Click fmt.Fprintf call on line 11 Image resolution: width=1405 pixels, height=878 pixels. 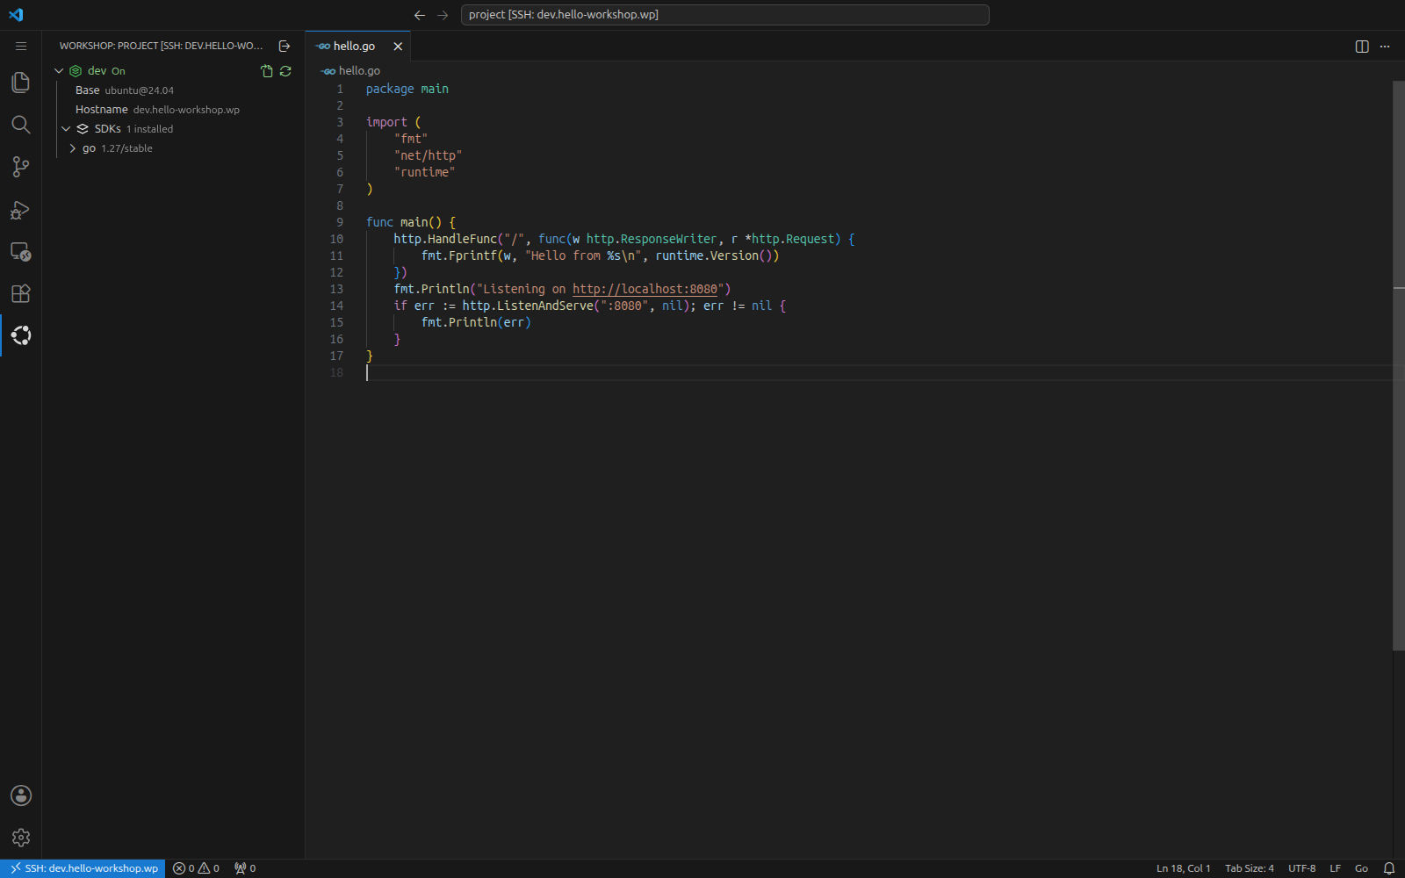[459, 255]
